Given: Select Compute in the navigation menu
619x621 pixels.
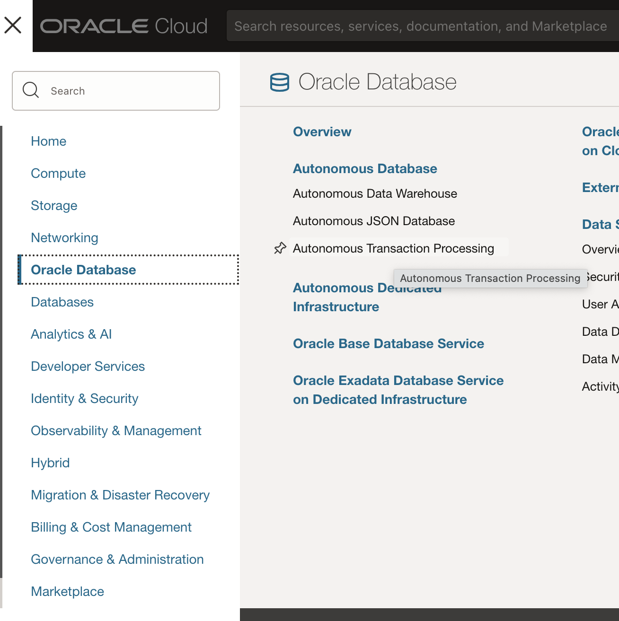Looking at the screenshot, I should tap(58, 174).
